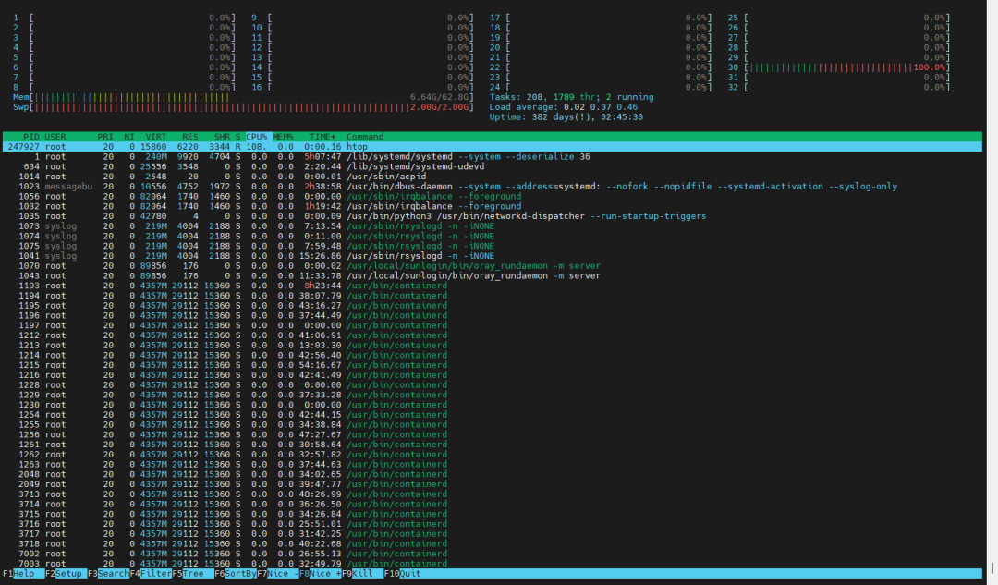Sort by VIRT column header
This screenshot has height=585, width=998.
click(156, 137)
